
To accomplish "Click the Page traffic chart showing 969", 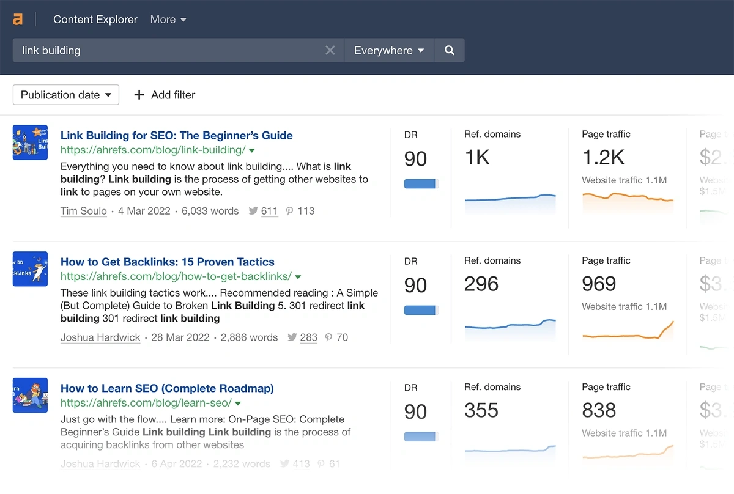I will point(628,330).
